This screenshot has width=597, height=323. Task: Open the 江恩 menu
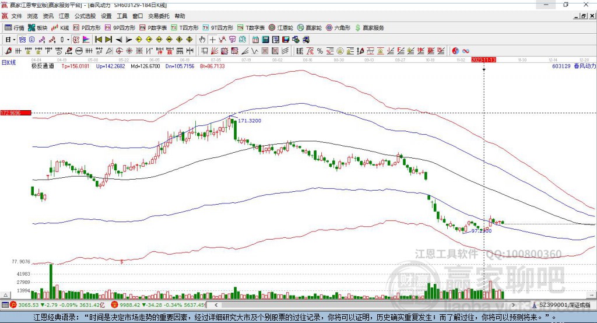64,16
